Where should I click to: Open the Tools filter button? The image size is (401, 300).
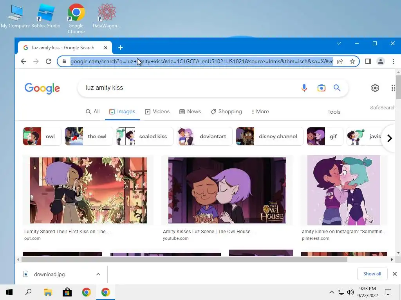click(334, 112)
